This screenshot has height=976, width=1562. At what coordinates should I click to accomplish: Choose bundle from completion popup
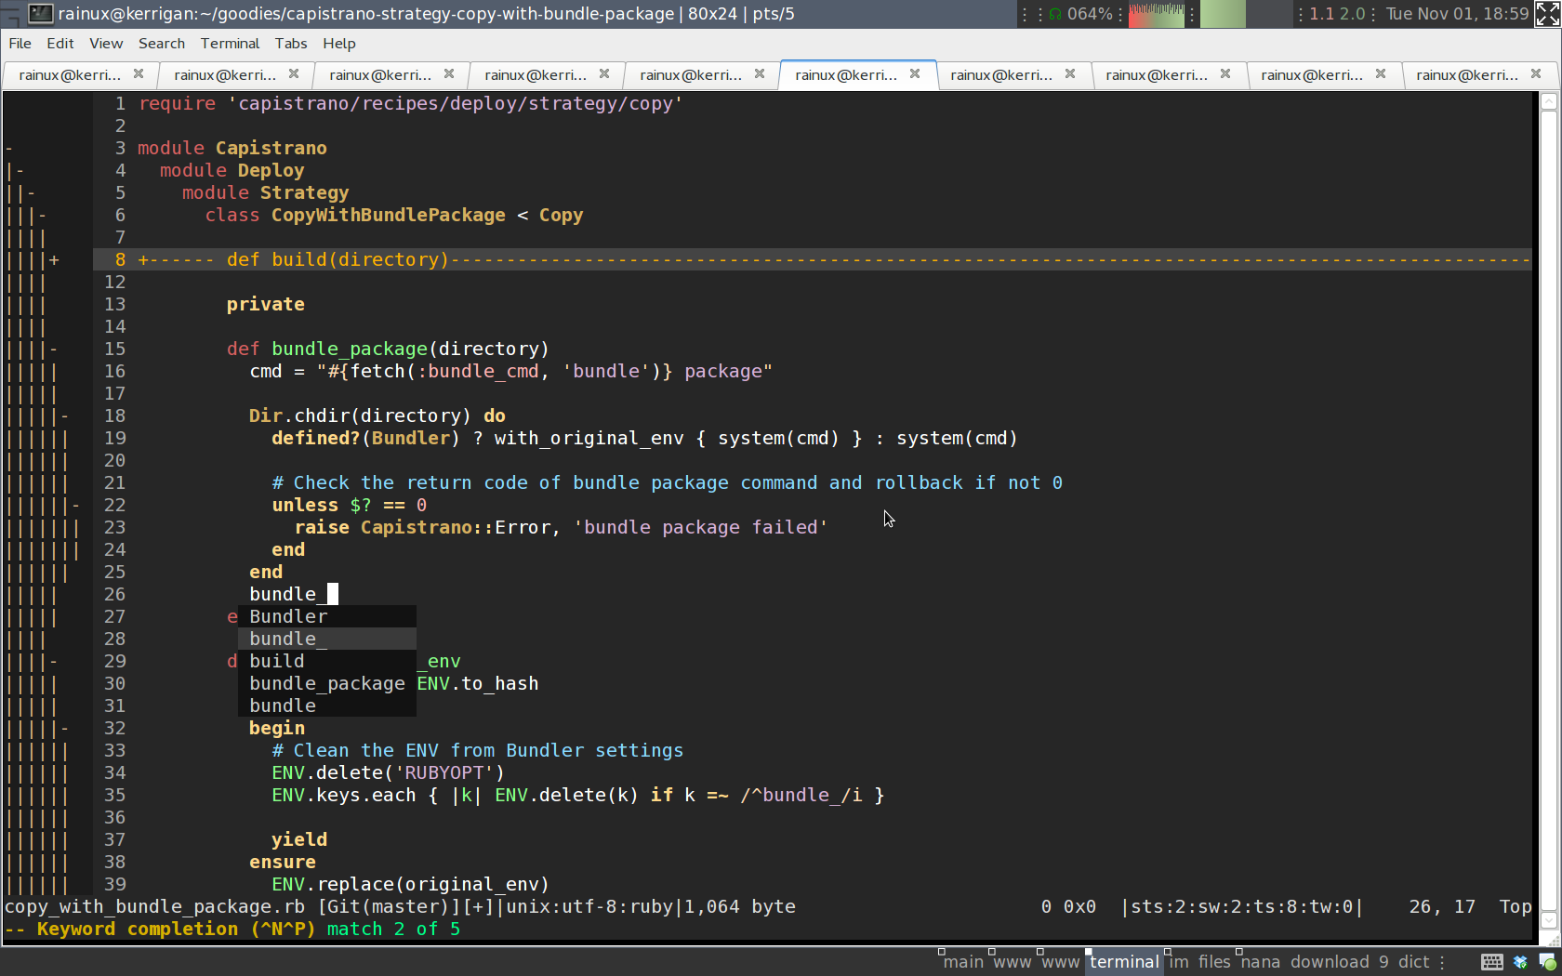(x=327, y=706)
